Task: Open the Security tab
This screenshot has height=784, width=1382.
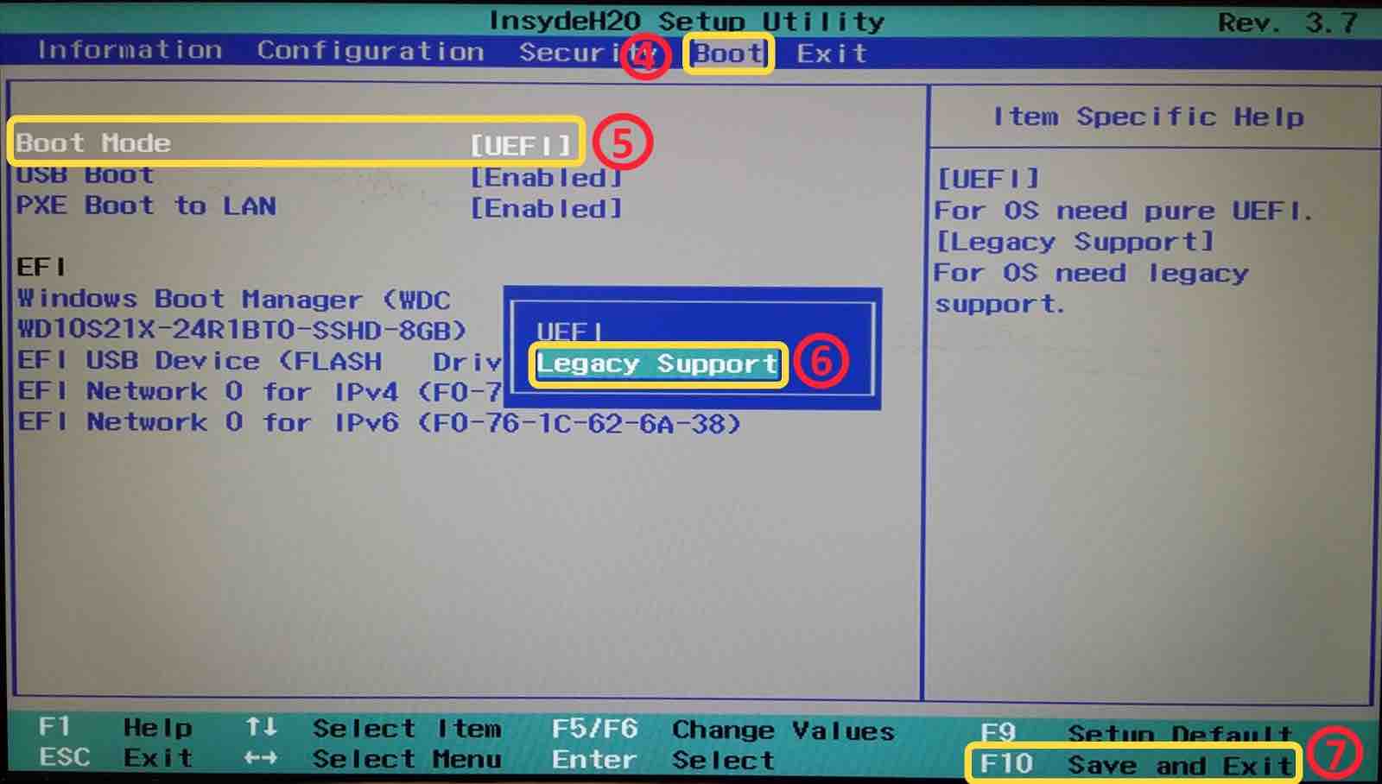Action: pyautogui.click(x=587, y=53)
